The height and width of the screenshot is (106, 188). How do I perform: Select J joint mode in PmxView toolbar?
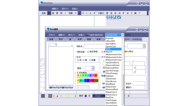click(65, 13)
